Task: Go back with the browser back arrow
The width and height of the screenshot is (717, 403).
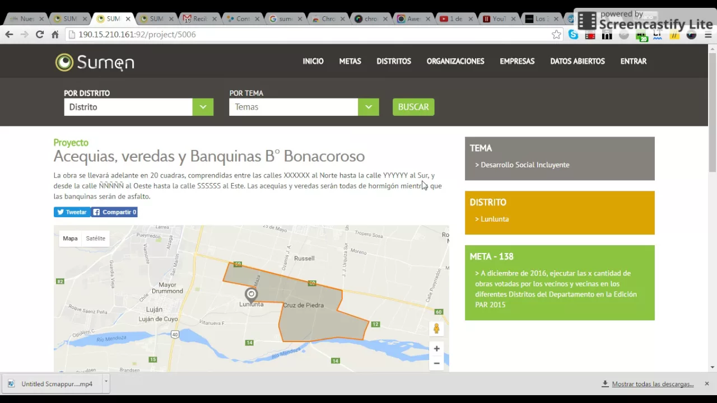Action: tap(9, 35)
